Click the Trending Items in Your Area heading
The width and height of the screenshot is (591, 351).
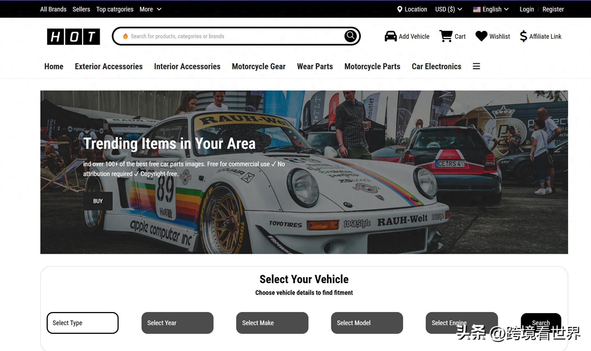[x=169, y=144]
